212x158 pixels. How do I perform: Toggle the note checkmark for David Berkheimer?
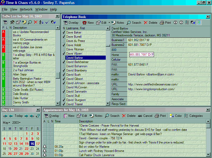click(x=64, y=62)
